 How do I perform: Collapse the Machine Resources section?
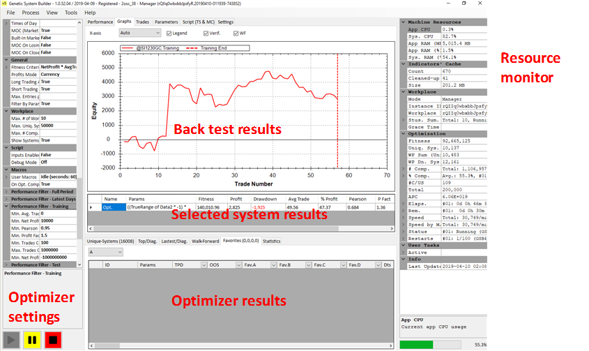[404, 22]
